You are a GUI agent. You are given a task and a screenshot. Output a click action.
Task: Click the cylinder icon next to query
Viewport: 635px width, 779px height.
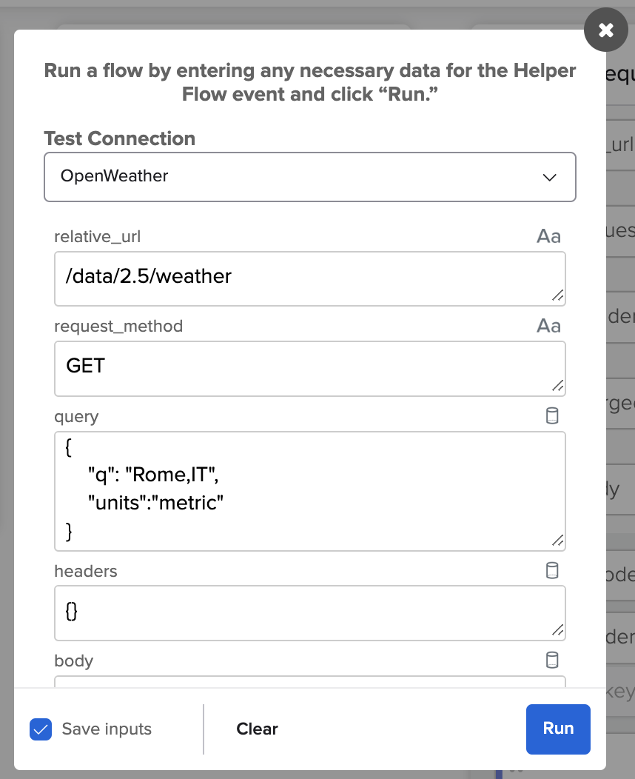[x=552, y=415]
